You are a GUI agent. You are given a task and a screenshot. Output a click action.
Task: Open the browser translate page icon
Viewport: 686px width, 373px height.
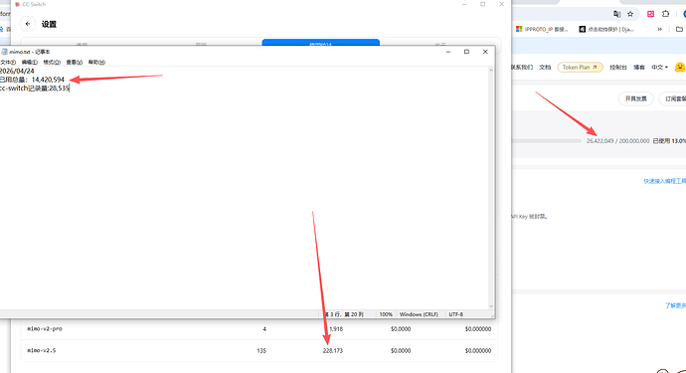pos(616,14)
